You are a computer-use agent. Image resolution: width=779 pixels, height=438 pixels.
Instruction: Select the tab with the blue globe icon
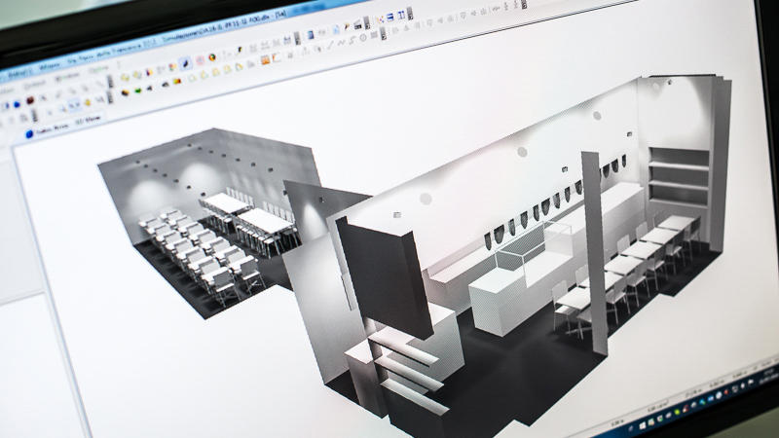pos(37,133)
